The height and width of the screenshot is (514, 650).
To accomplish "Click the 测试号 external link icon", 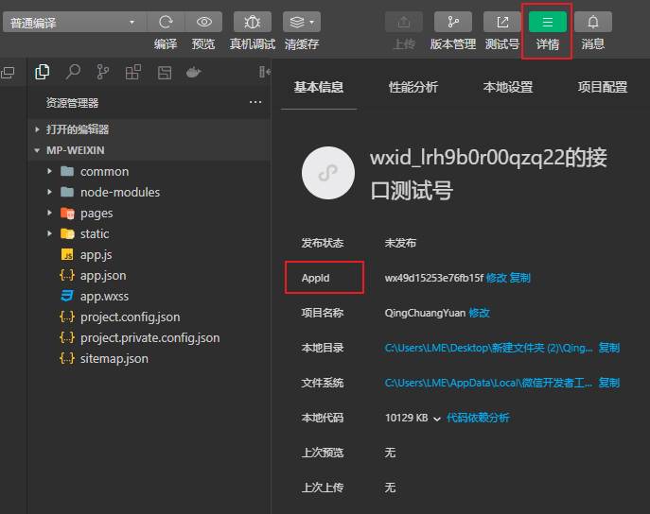I will click(502, 22).
